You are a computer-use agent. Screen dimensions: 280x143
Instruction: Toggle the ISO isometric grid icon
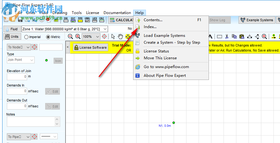click(66, 20)
